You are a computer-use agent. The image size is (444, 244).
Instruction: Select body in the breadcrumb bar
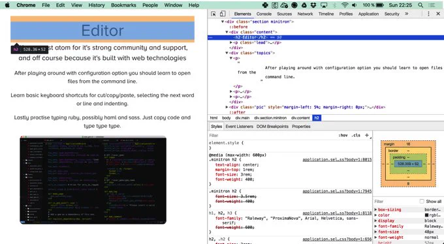pyautogui.click(x=227, y=118)
